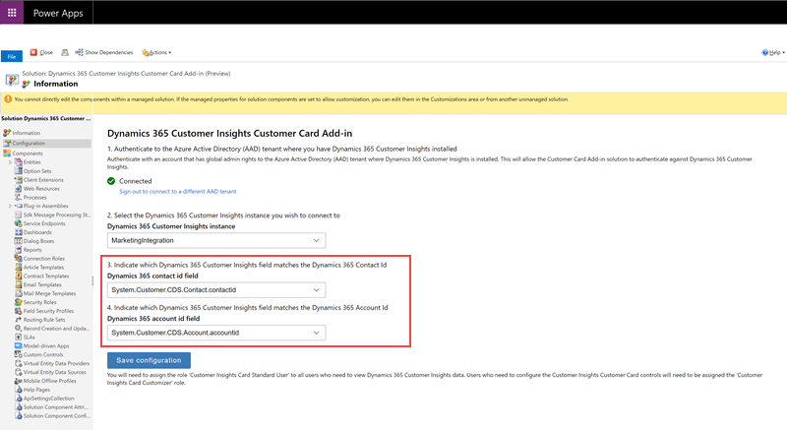Open the Customer Insights instance dropdown
787x430 pixels.
[x=216, y=240]
